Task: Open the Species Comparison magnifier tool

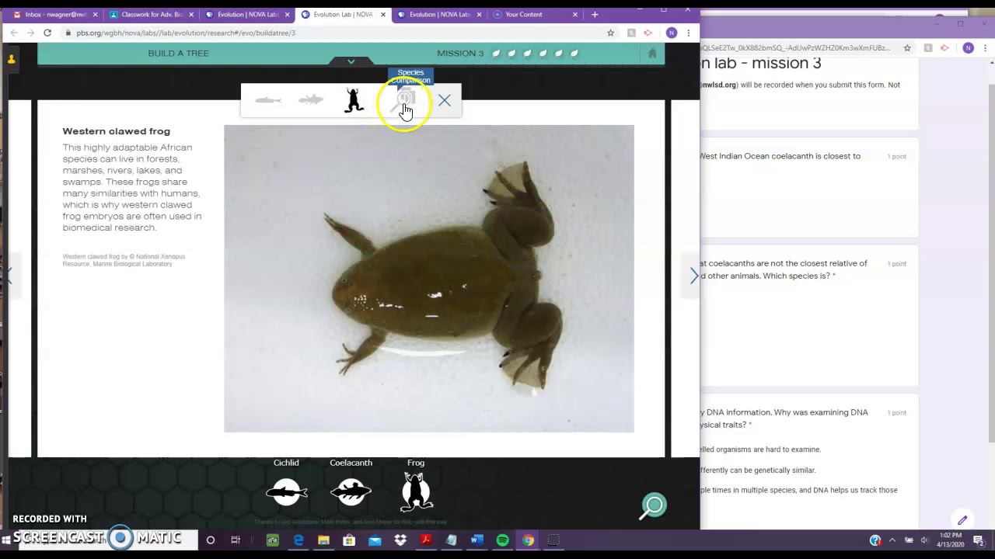Action: click(403, 100)
